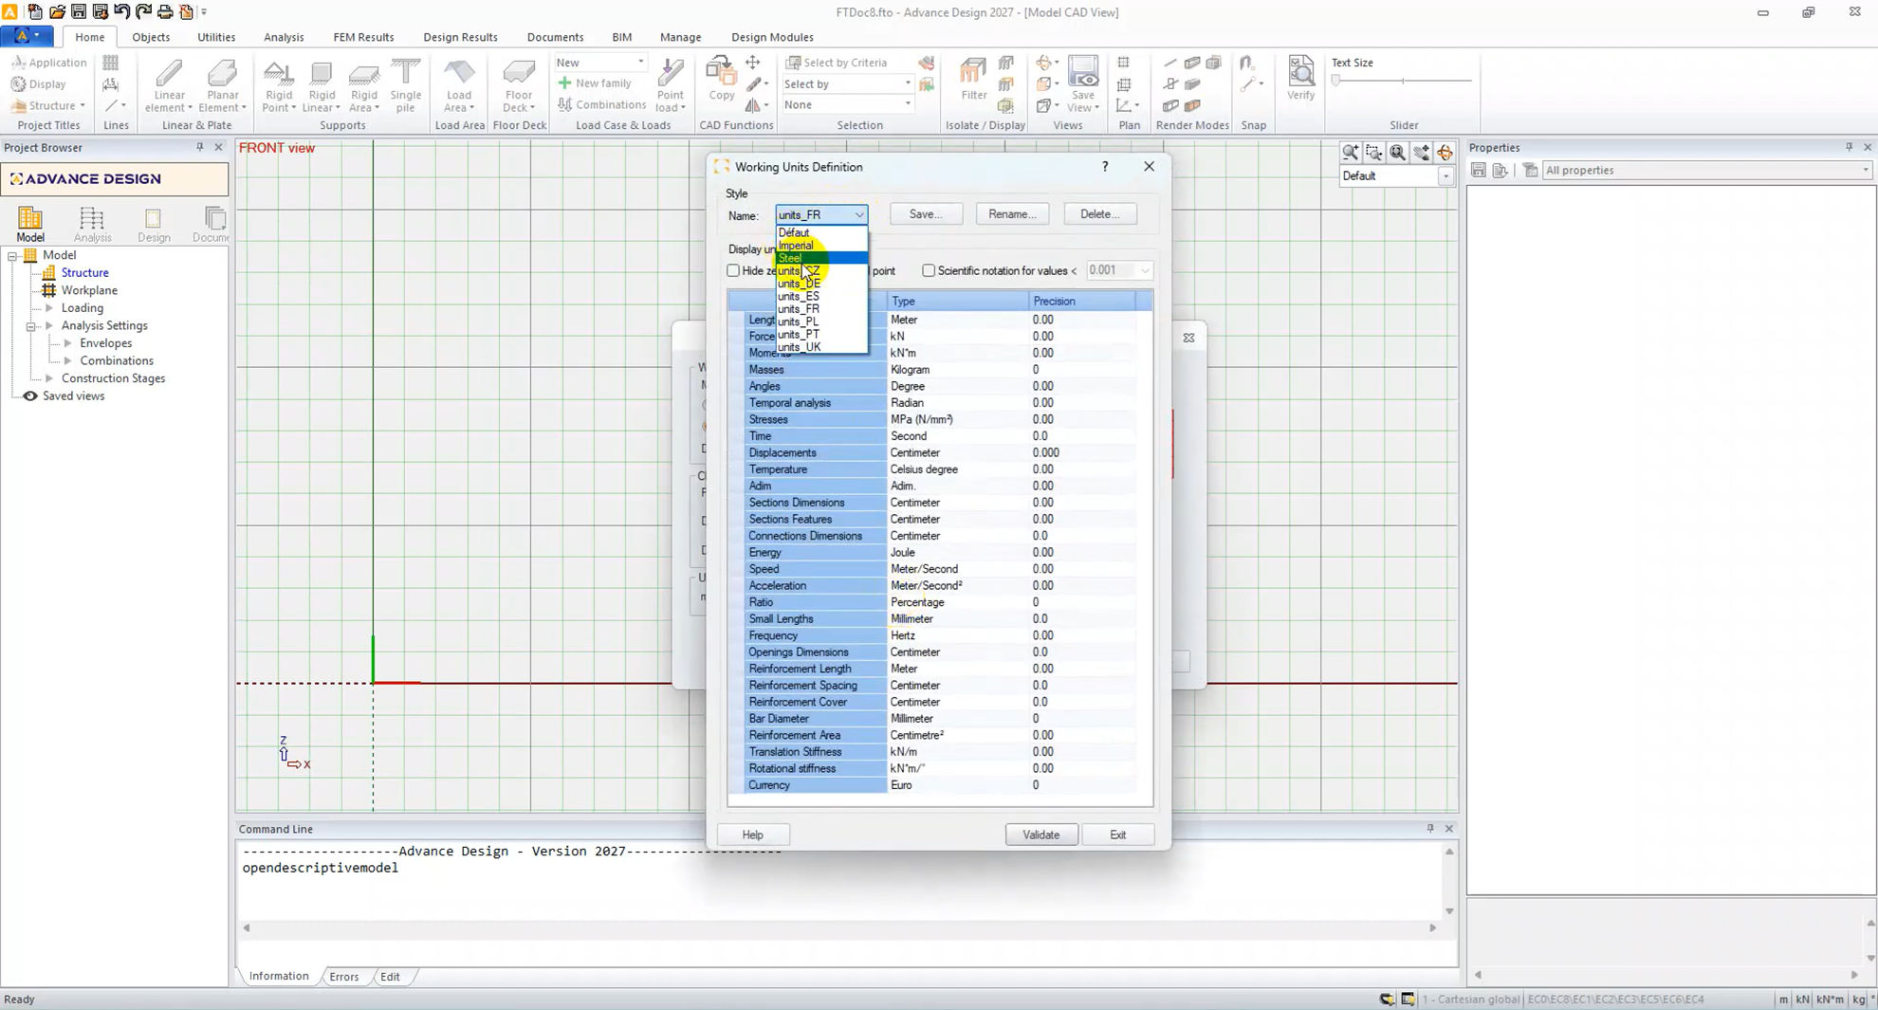Screen dimensions: 1878x1010
Task: Add a Rigid Point support
Action: point(278,85)
